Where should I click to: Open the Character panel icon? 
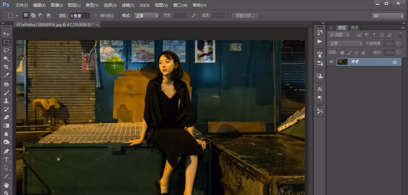320,89
